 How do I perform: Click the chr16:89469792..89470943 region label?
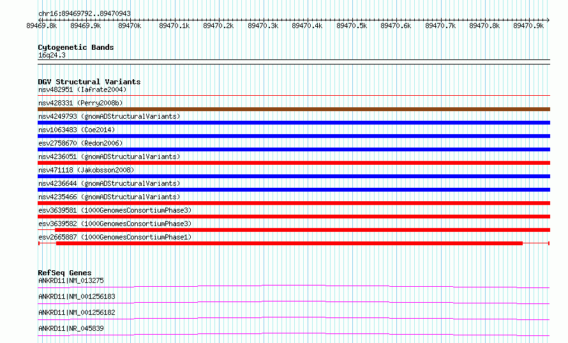[x=84, y=14]
